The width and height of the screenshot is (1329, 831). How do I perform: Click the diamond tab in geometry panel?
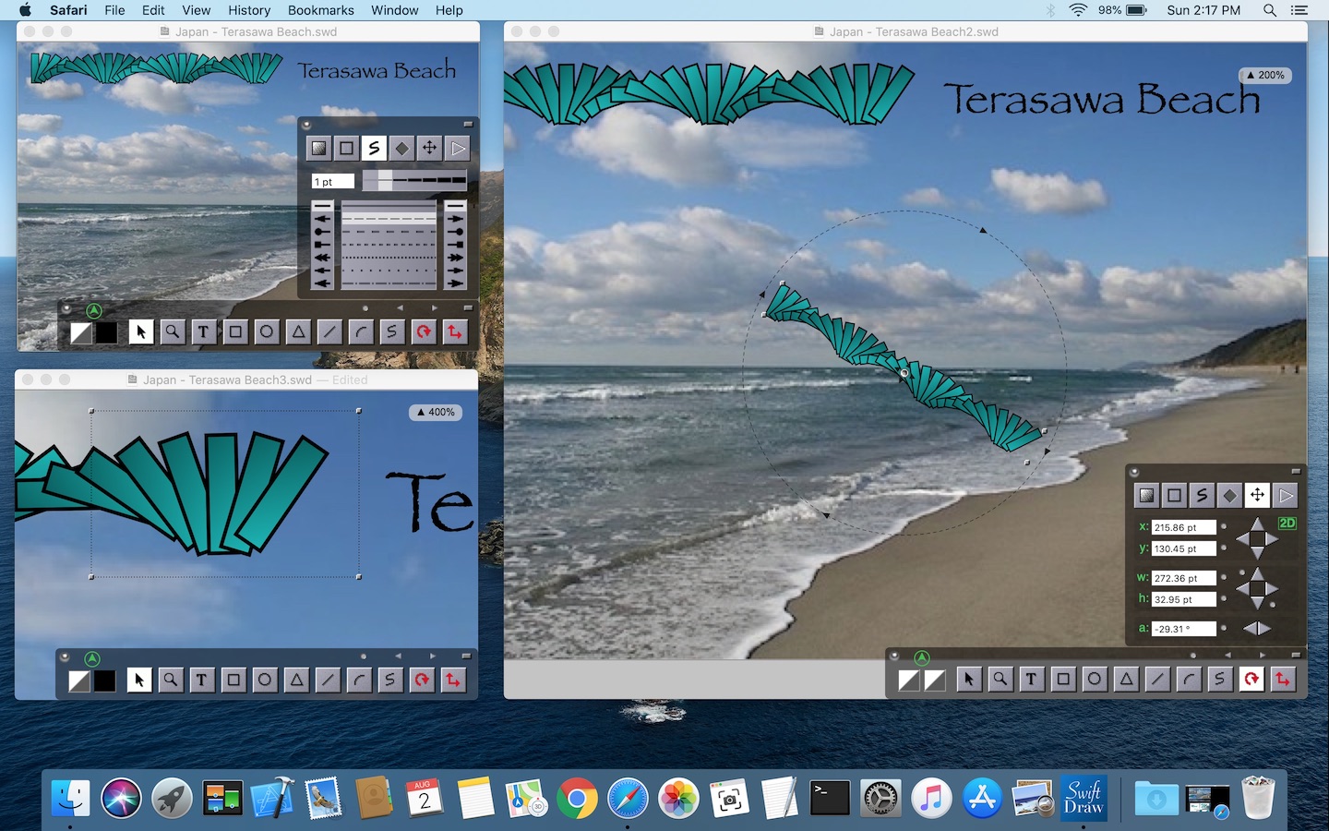[1229, 496]
